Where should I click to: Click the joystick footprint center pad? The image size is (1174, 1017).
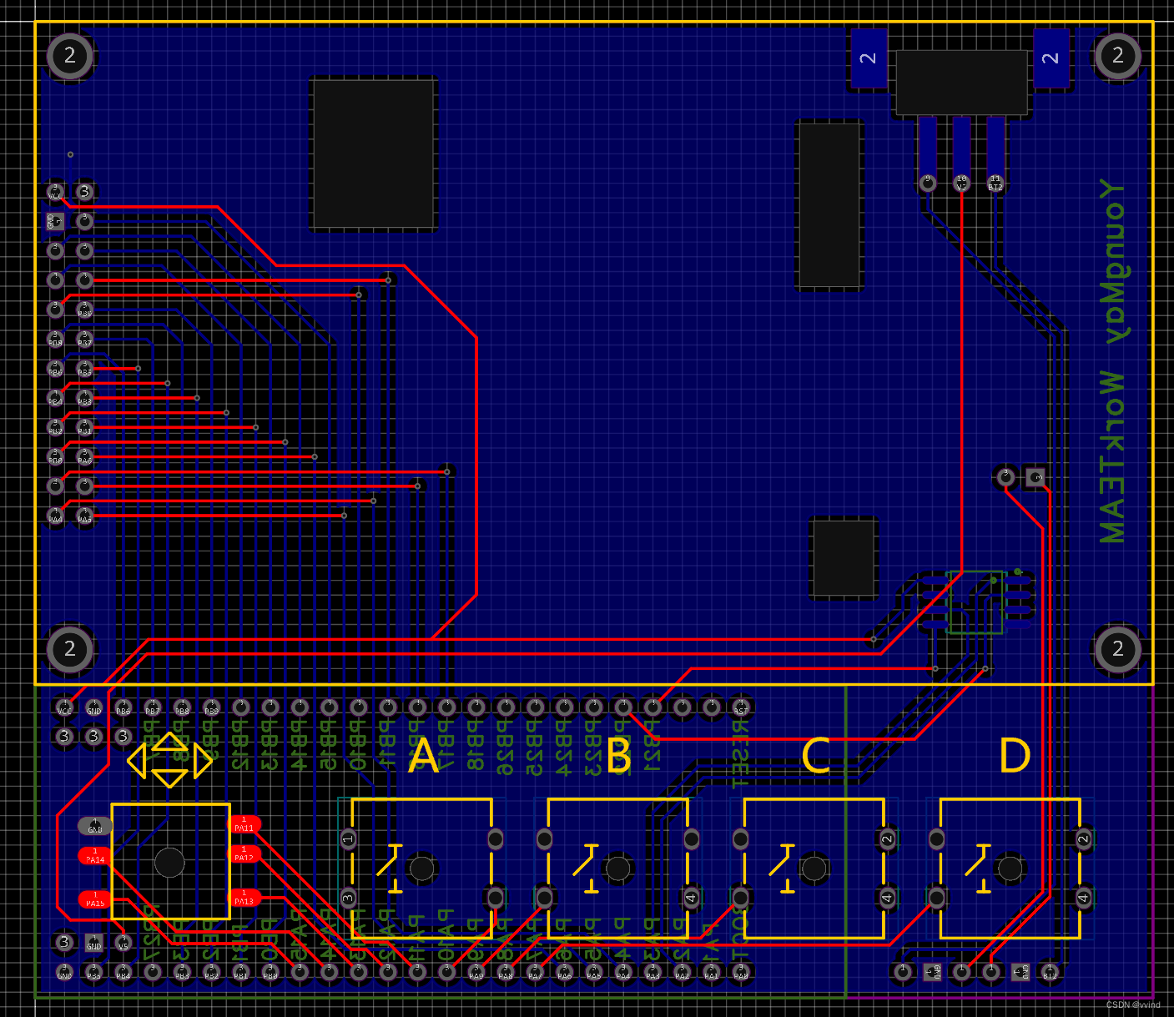[171, 862]
